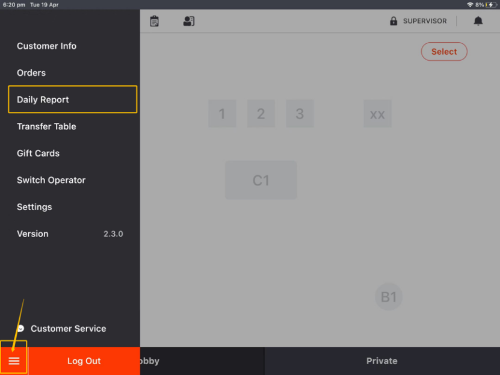Screen dimensions: 500x375
Task: Tap the hamburger menu icon
Action: pyautogui.click(x=14, y=361)
